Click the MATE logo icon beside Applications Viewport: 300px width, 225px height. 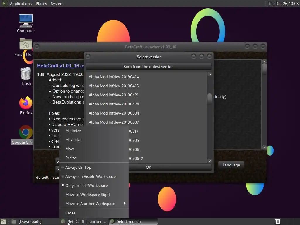tap(5, 4)
